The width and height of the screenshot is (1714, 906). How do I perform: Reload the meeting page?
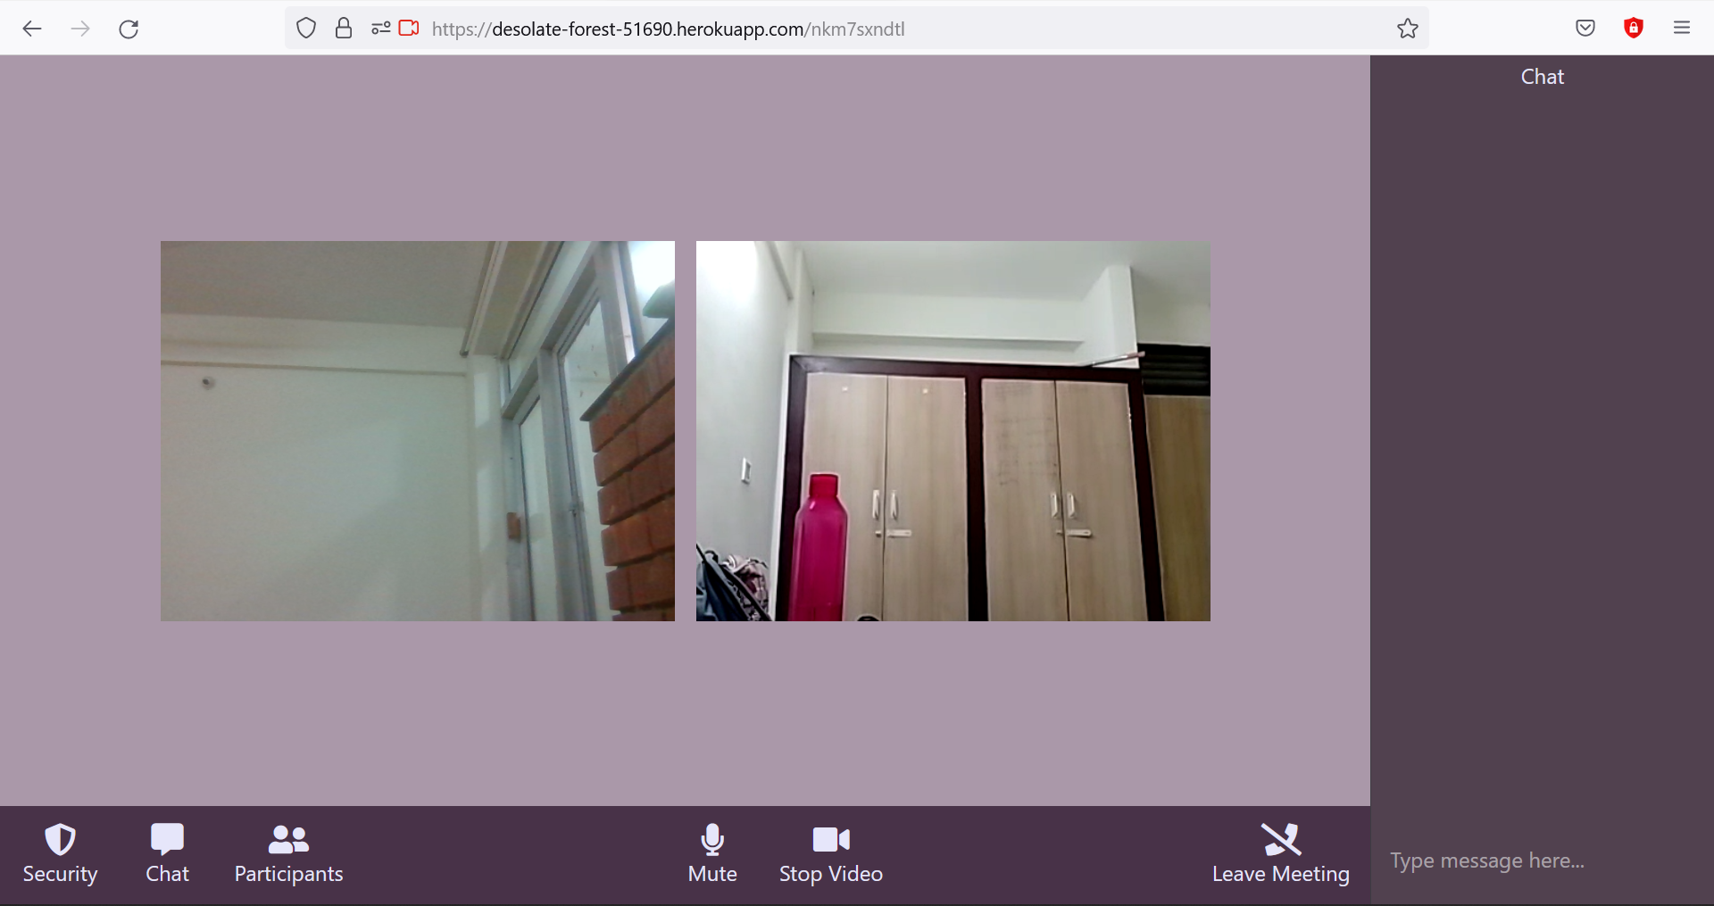[129, 28]
